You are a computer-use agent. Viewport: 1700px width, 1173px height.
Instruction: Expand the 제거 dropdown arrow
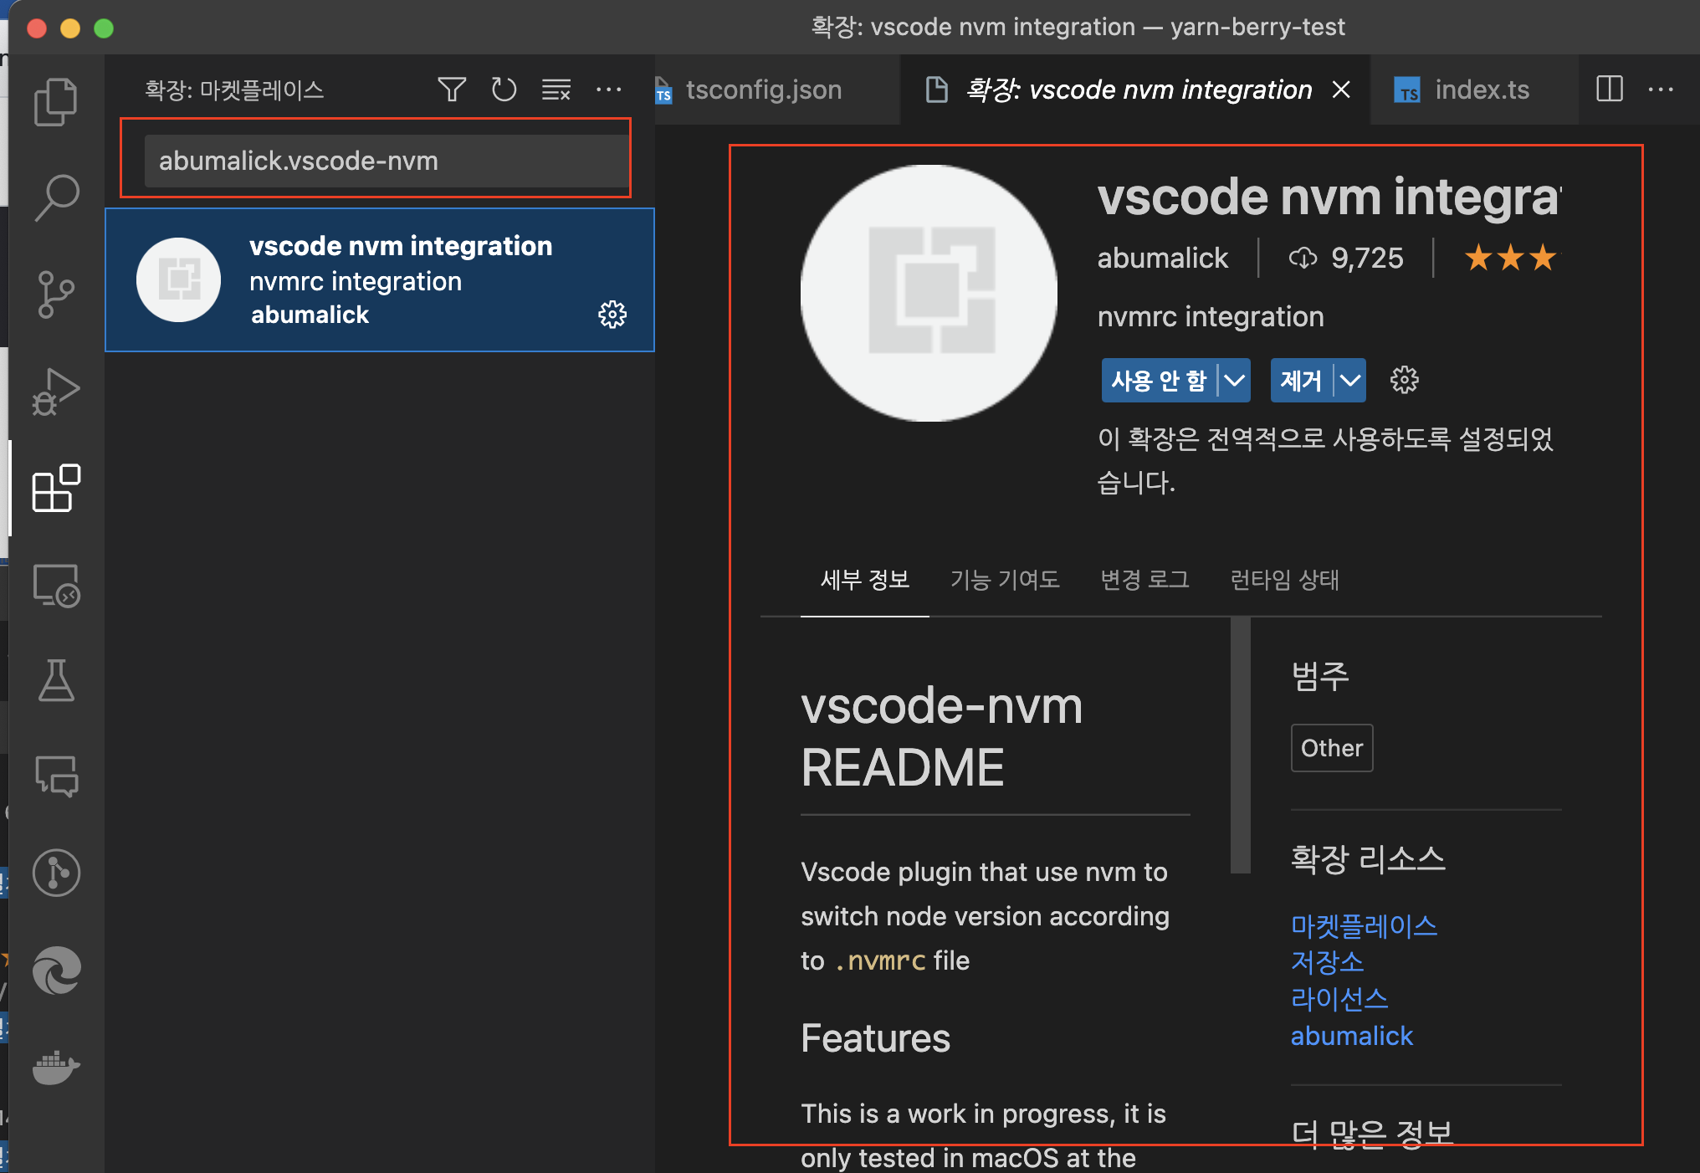point(1349,381)
